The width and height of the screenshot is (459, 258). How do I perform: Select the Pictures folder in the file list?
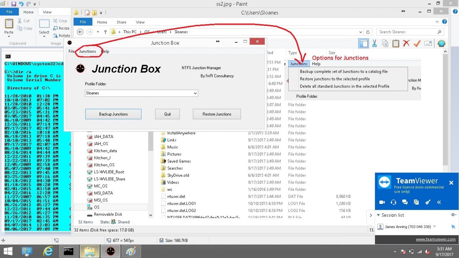click(174, 154)
